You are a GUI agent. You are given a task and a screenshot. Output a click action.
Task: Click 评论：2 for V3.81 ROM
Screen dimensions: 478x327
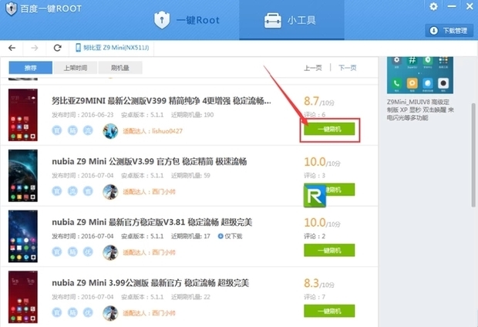coord(315,236)
